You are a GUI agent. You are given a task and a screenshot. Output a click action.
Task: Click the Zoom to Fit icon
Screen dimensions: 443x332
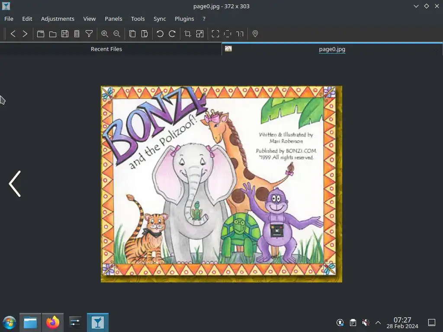(x=228, y=34)
